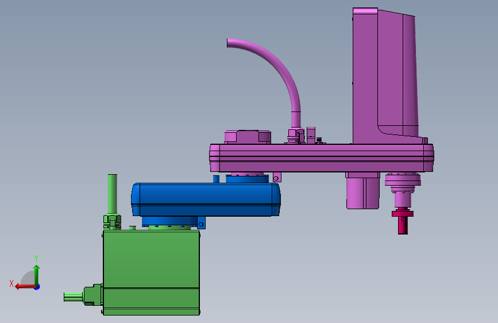Select the tall purple upper housing cover
This screenshot has width=498, height=323.
tap(385, 76)
